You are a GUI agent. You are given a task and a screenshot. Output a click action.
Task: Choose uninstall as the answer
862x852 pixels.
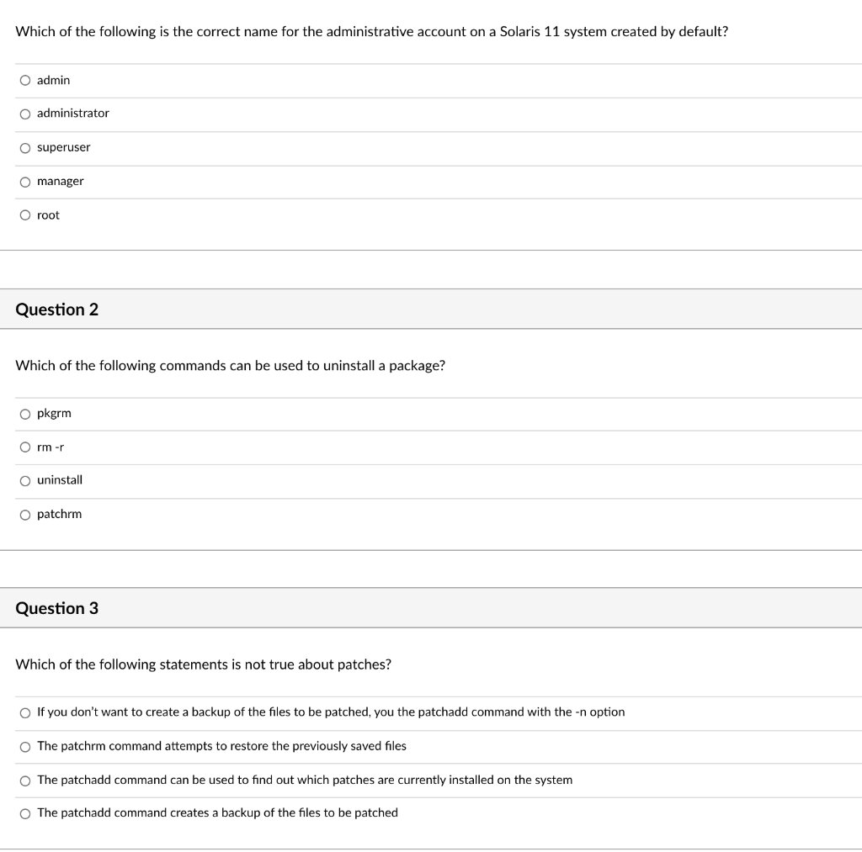26,480
